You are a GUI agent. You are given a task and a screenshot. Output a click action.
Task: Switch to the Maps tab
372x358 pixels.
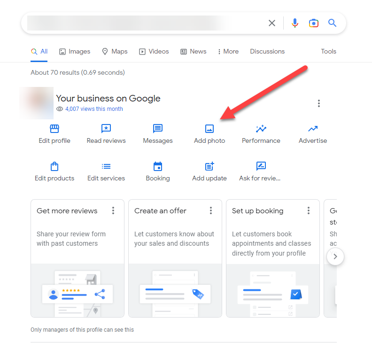[x=115, y=52]
